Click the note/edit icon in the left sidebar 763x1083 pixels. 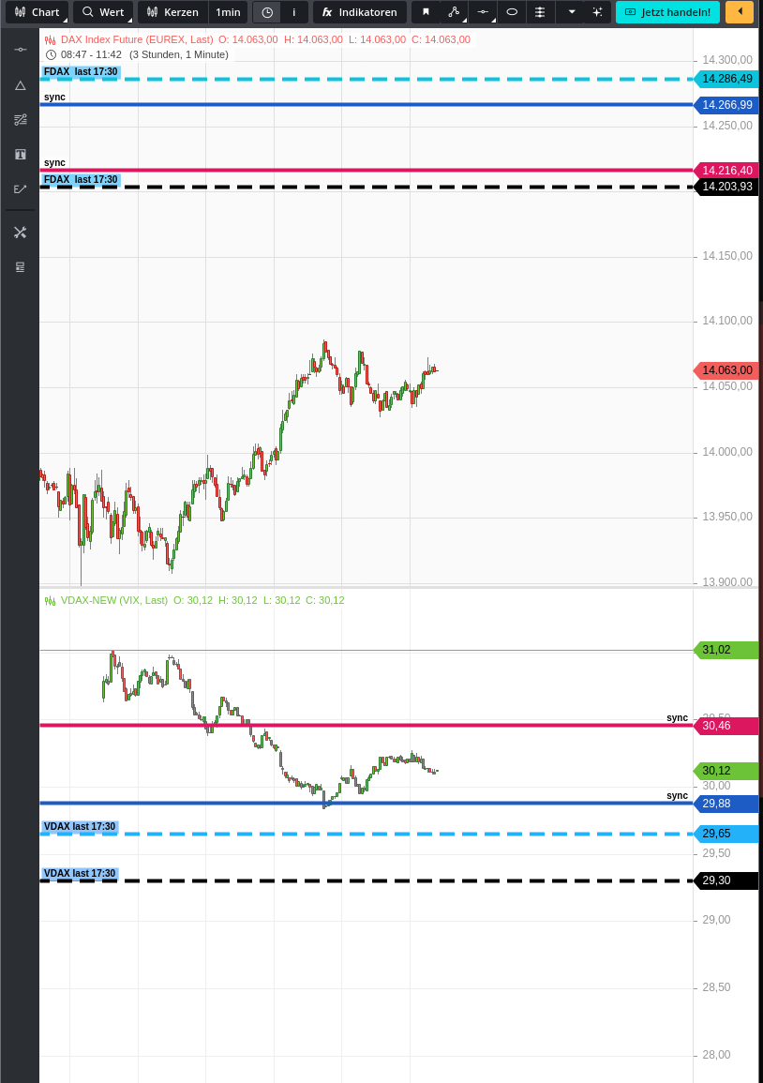pos(20,188)
